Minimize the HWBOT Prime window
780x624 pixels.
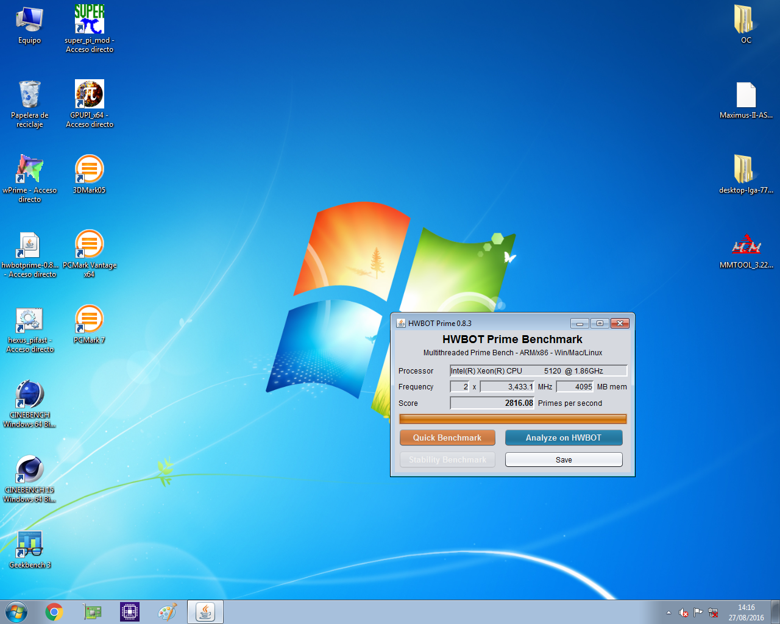580,323
